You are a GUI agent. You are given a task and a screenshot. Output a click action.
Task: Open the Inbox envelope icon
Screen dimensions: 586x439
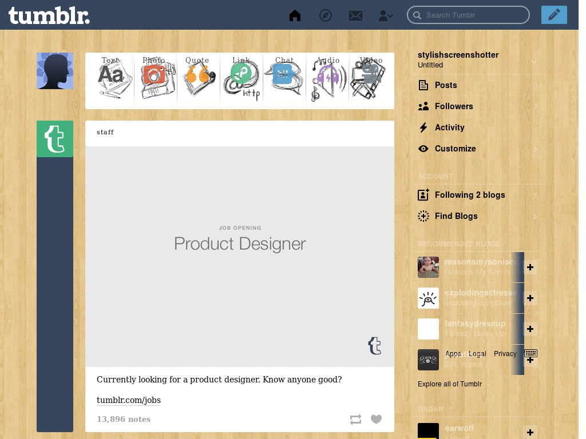coord(355,15)
